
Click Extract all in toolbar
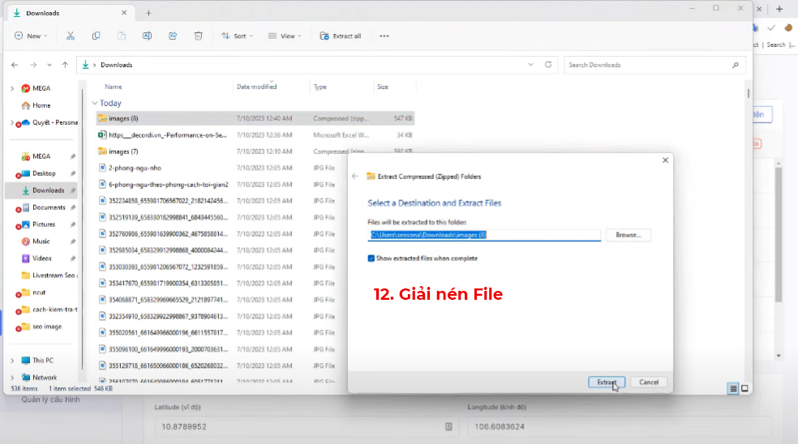[341, 36]
